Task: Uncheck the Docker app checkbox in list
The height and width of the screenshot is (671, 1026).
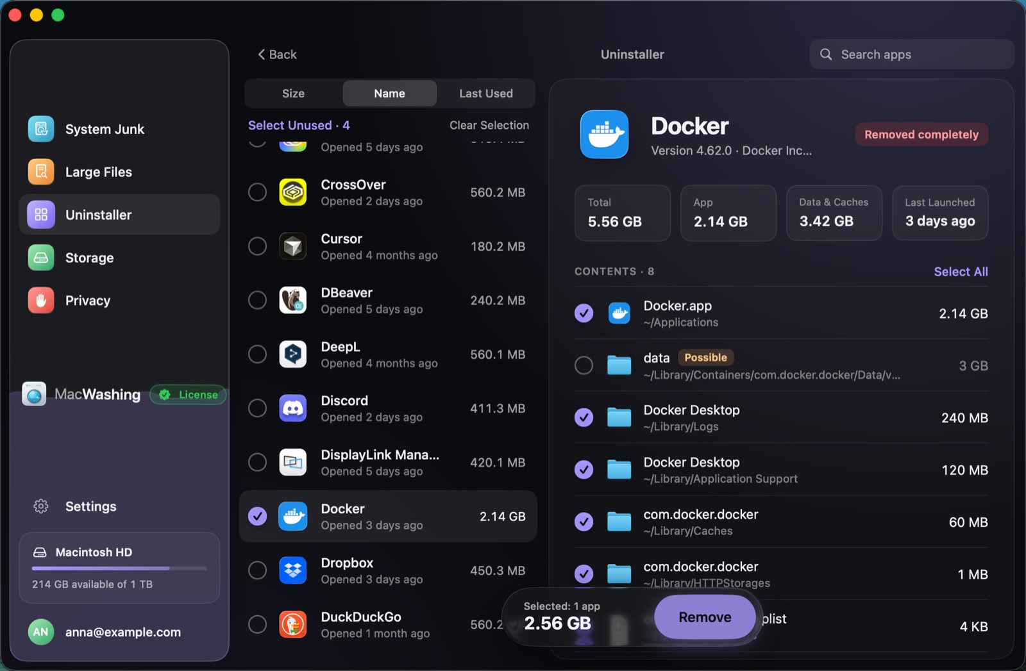Action: tap(257, 516)
